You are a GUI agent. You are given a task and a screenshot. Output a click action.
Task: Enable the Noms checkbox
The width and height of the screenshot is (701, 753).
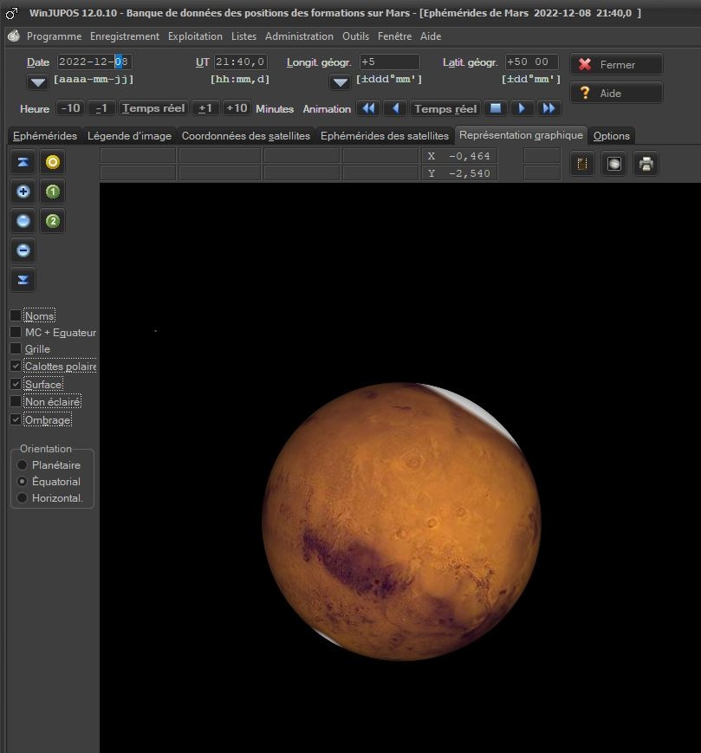coord(16,315)
